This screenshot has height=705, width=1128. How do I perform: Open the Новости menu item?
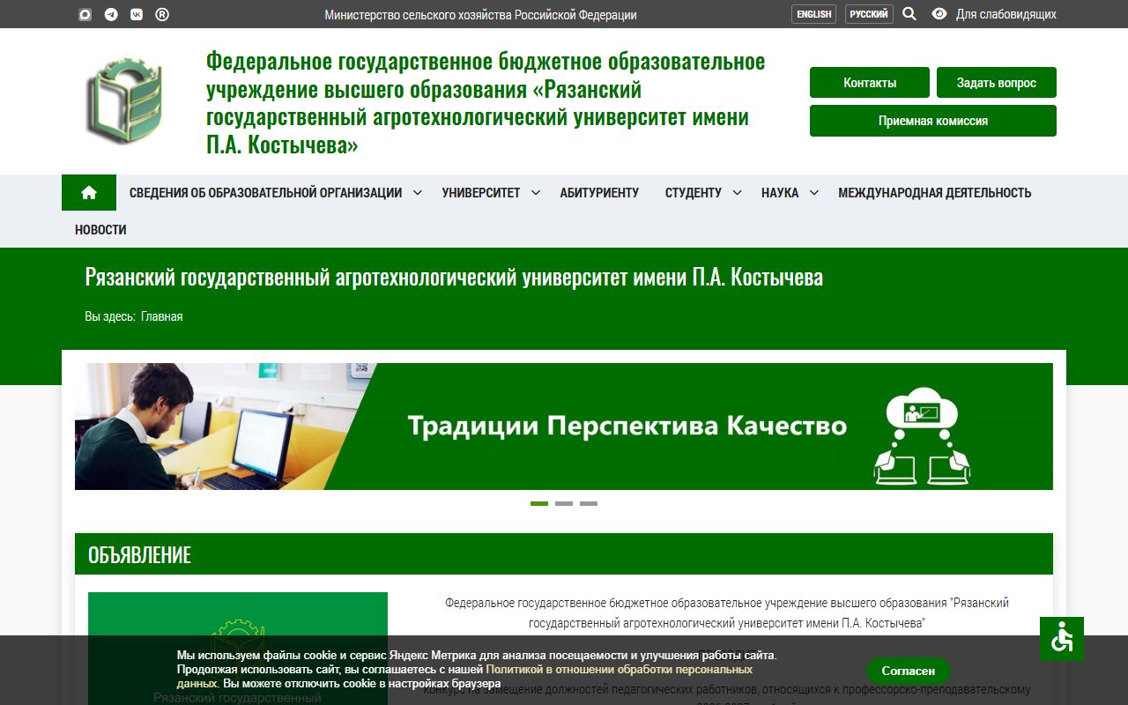coord(100,229)
